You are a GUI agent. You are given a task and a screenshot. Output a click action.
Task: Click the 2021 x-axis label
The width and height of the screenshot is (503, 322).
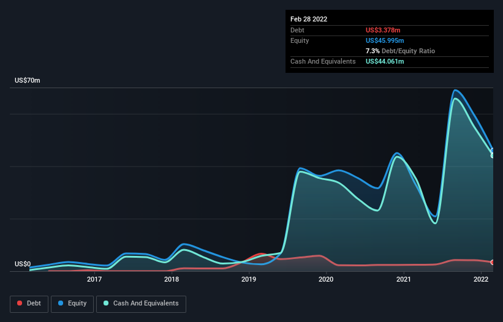coord(404,279)
